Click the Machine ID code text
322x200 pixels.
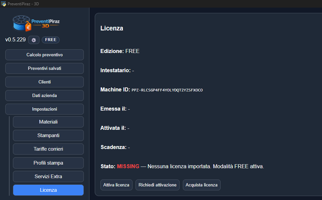tap(167, 90)
